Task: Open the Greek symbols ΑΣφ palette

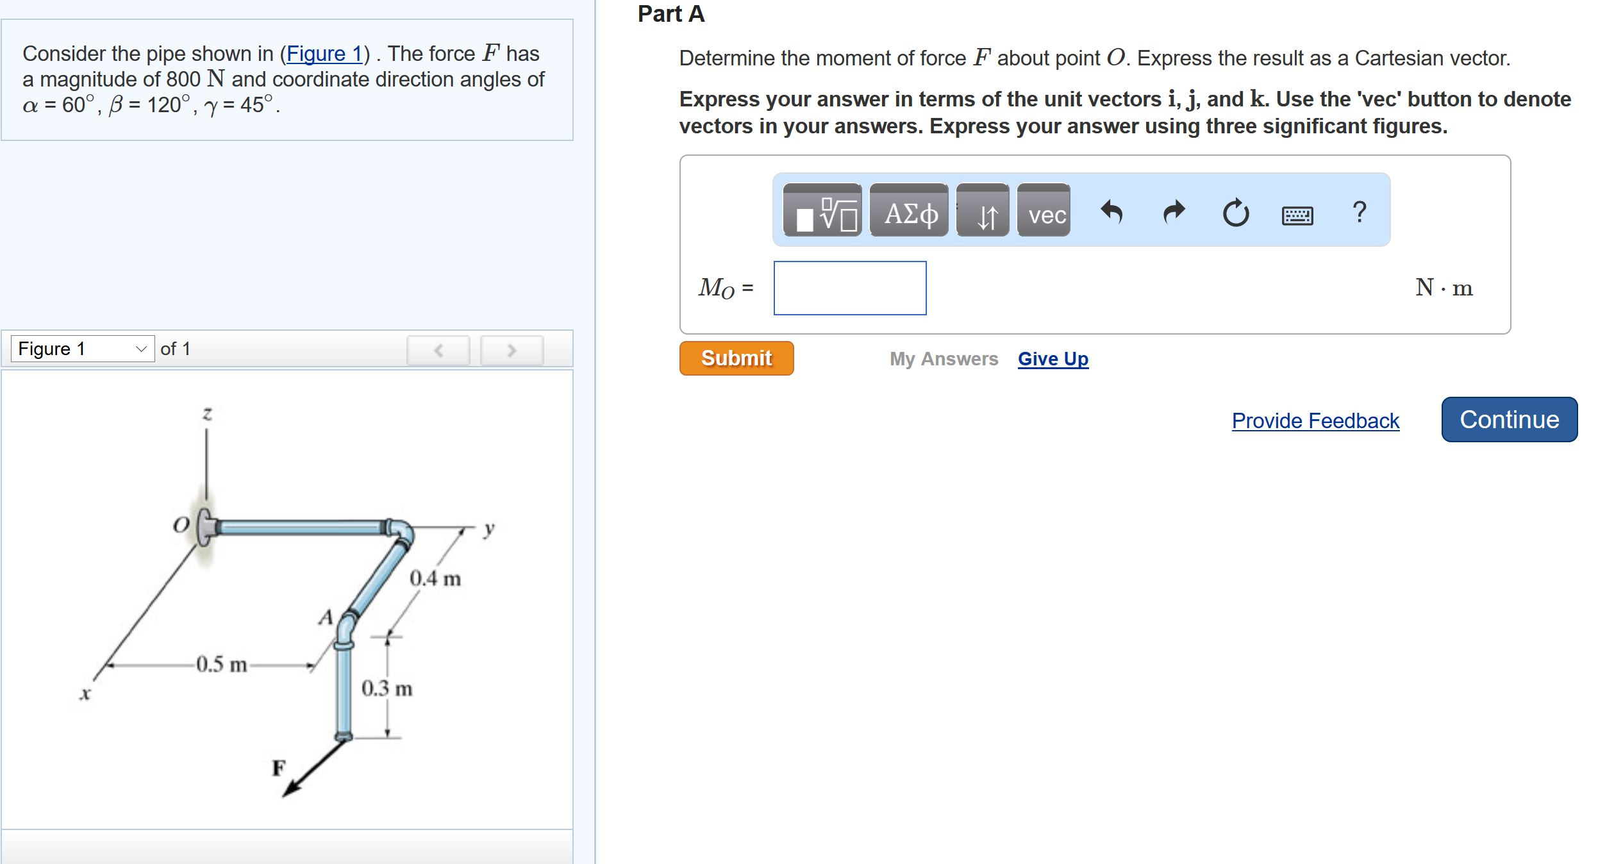Action: [909, 212]
